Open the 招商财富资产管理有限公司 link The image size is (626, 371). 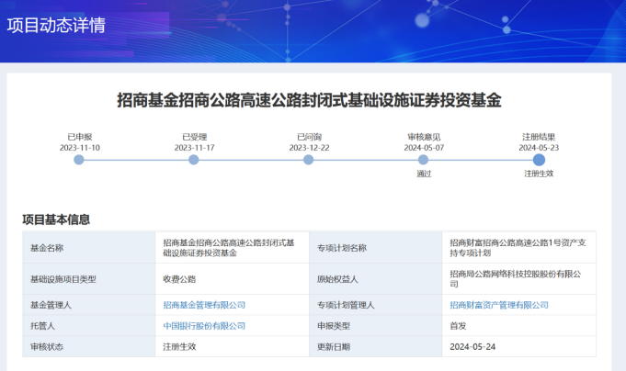coord(499,305)
